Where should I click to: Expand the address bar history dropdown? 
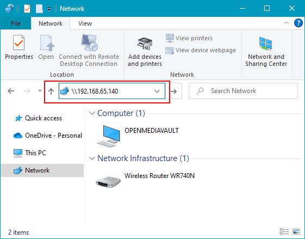(157, 91)
